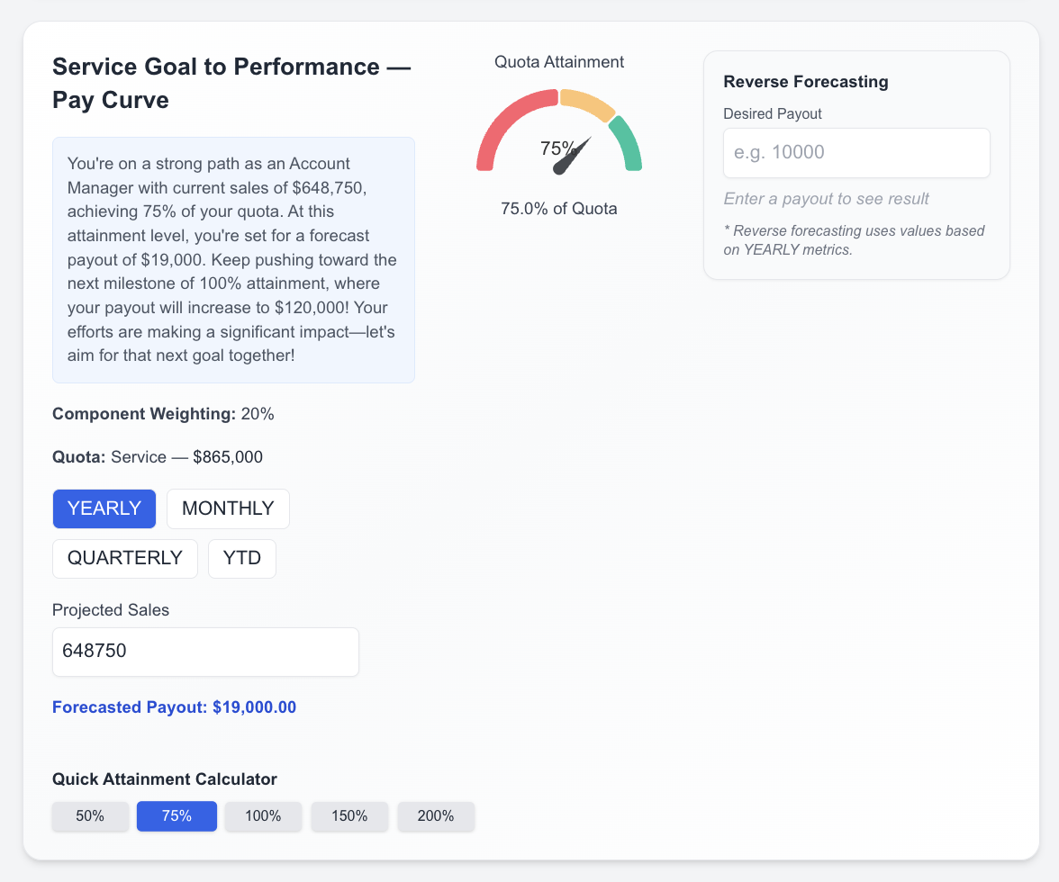The height and width of the screenshot is (882, 1059).
Task: Select 200% in Quick Attainment Calculator
Action: point(436,816)
